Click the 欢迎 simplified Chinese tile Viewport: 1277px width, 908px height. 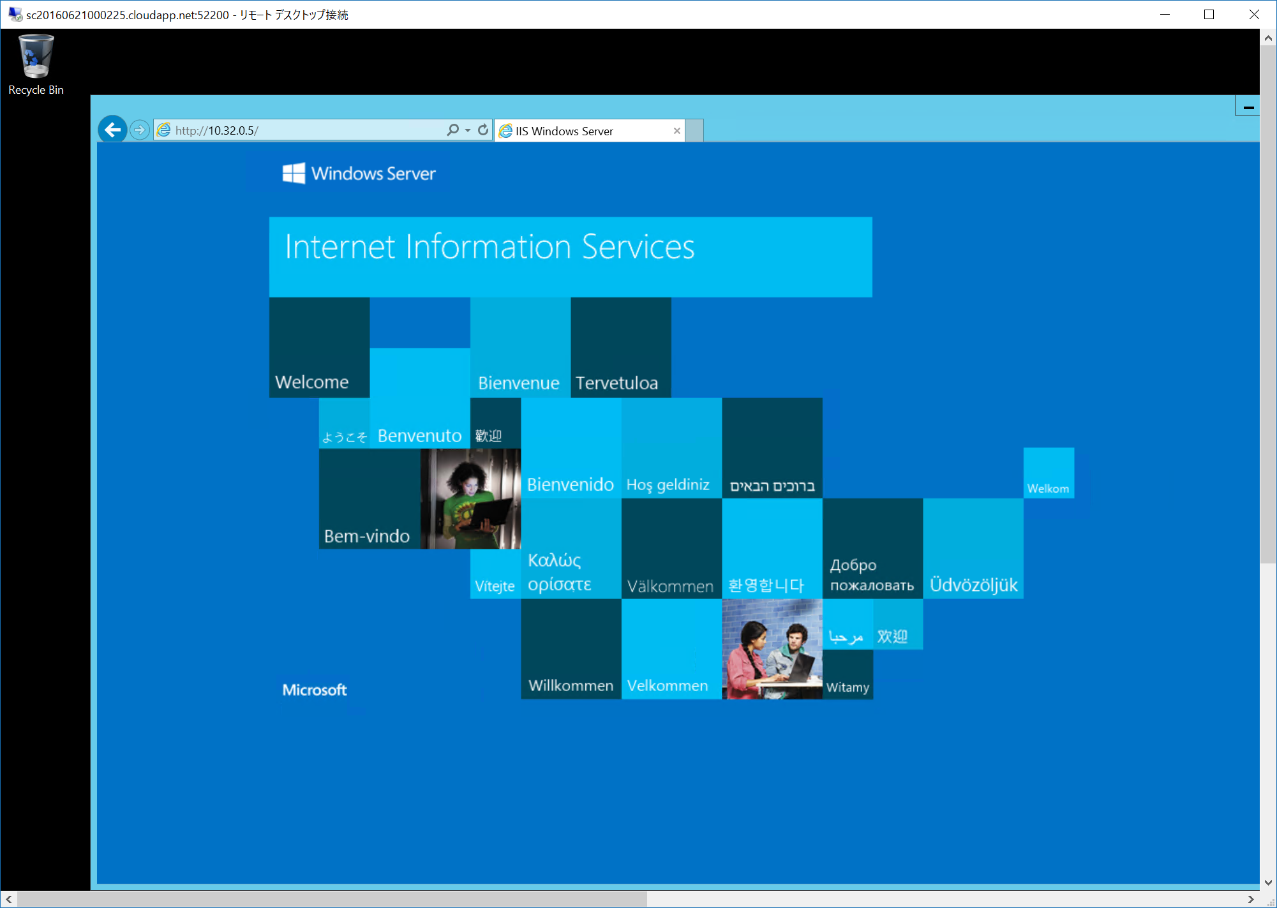coord(898,624)
